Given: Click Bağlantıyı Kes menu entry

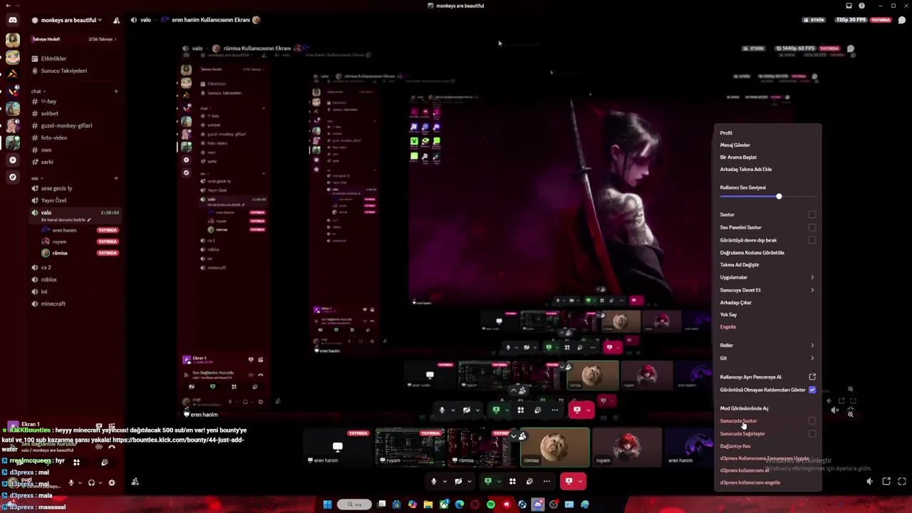Looking at the screenshot, I should [735, 446].
